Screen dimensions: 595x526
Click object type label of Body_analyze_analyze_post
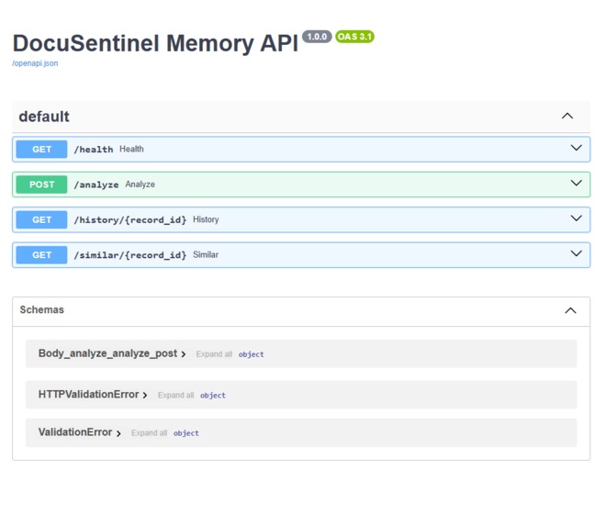[x=251, y=354]
